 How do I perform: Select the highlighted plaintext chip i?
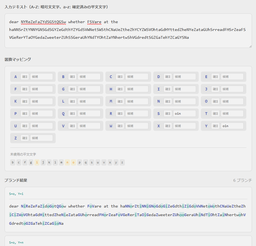tap(37, 163)
